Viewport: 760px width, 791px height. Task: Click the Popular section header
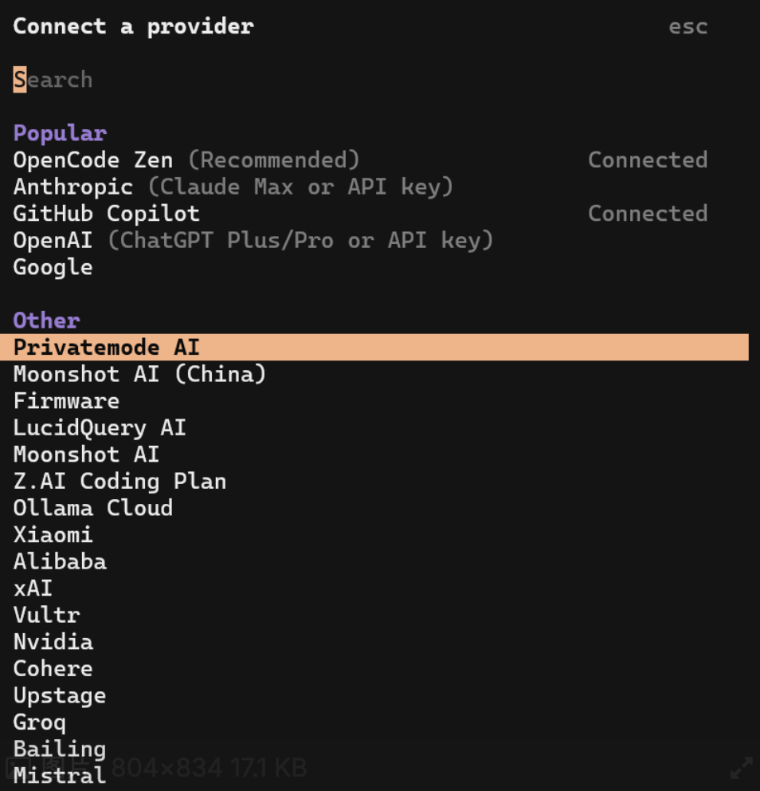(x=60, y=132)
